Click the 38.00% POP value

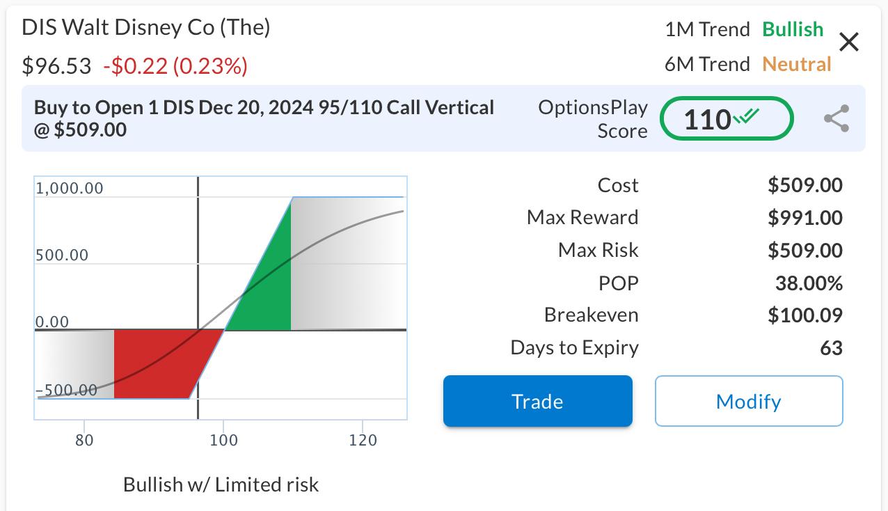tap(809, 283)
